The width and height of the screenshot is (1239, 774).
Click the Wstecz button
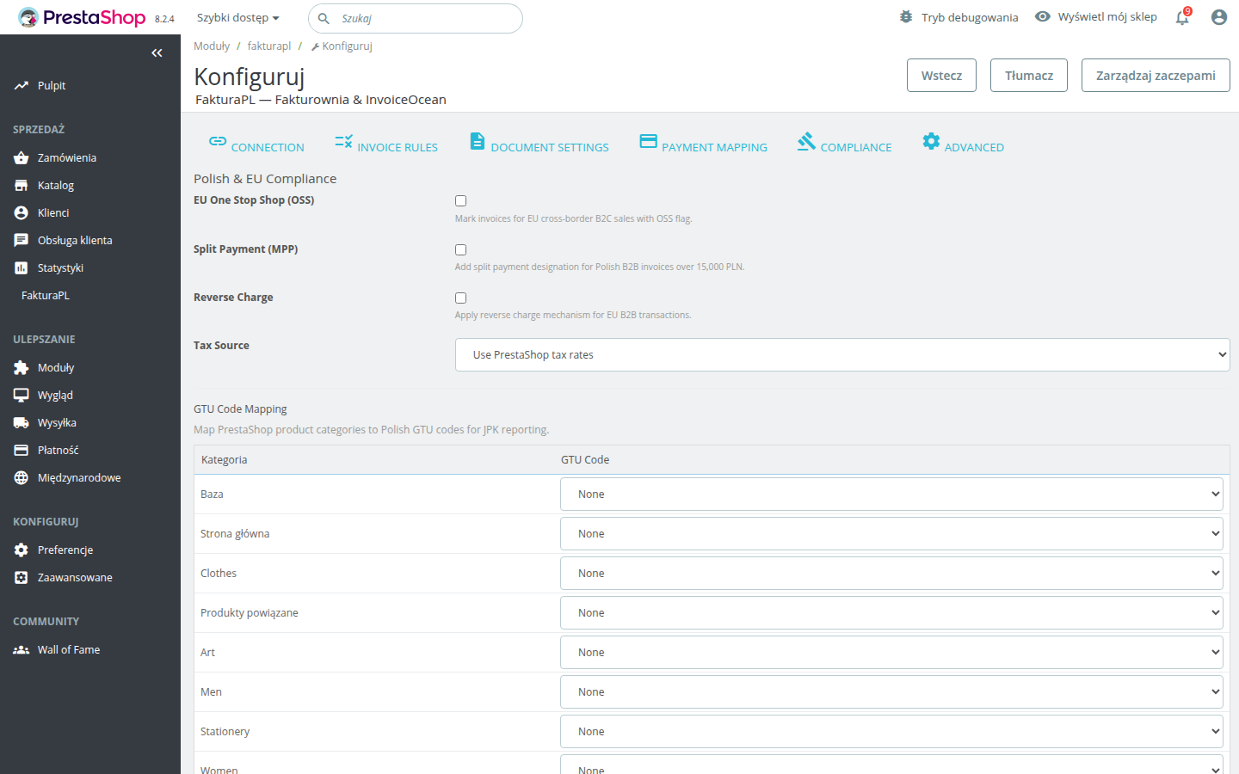941,76
